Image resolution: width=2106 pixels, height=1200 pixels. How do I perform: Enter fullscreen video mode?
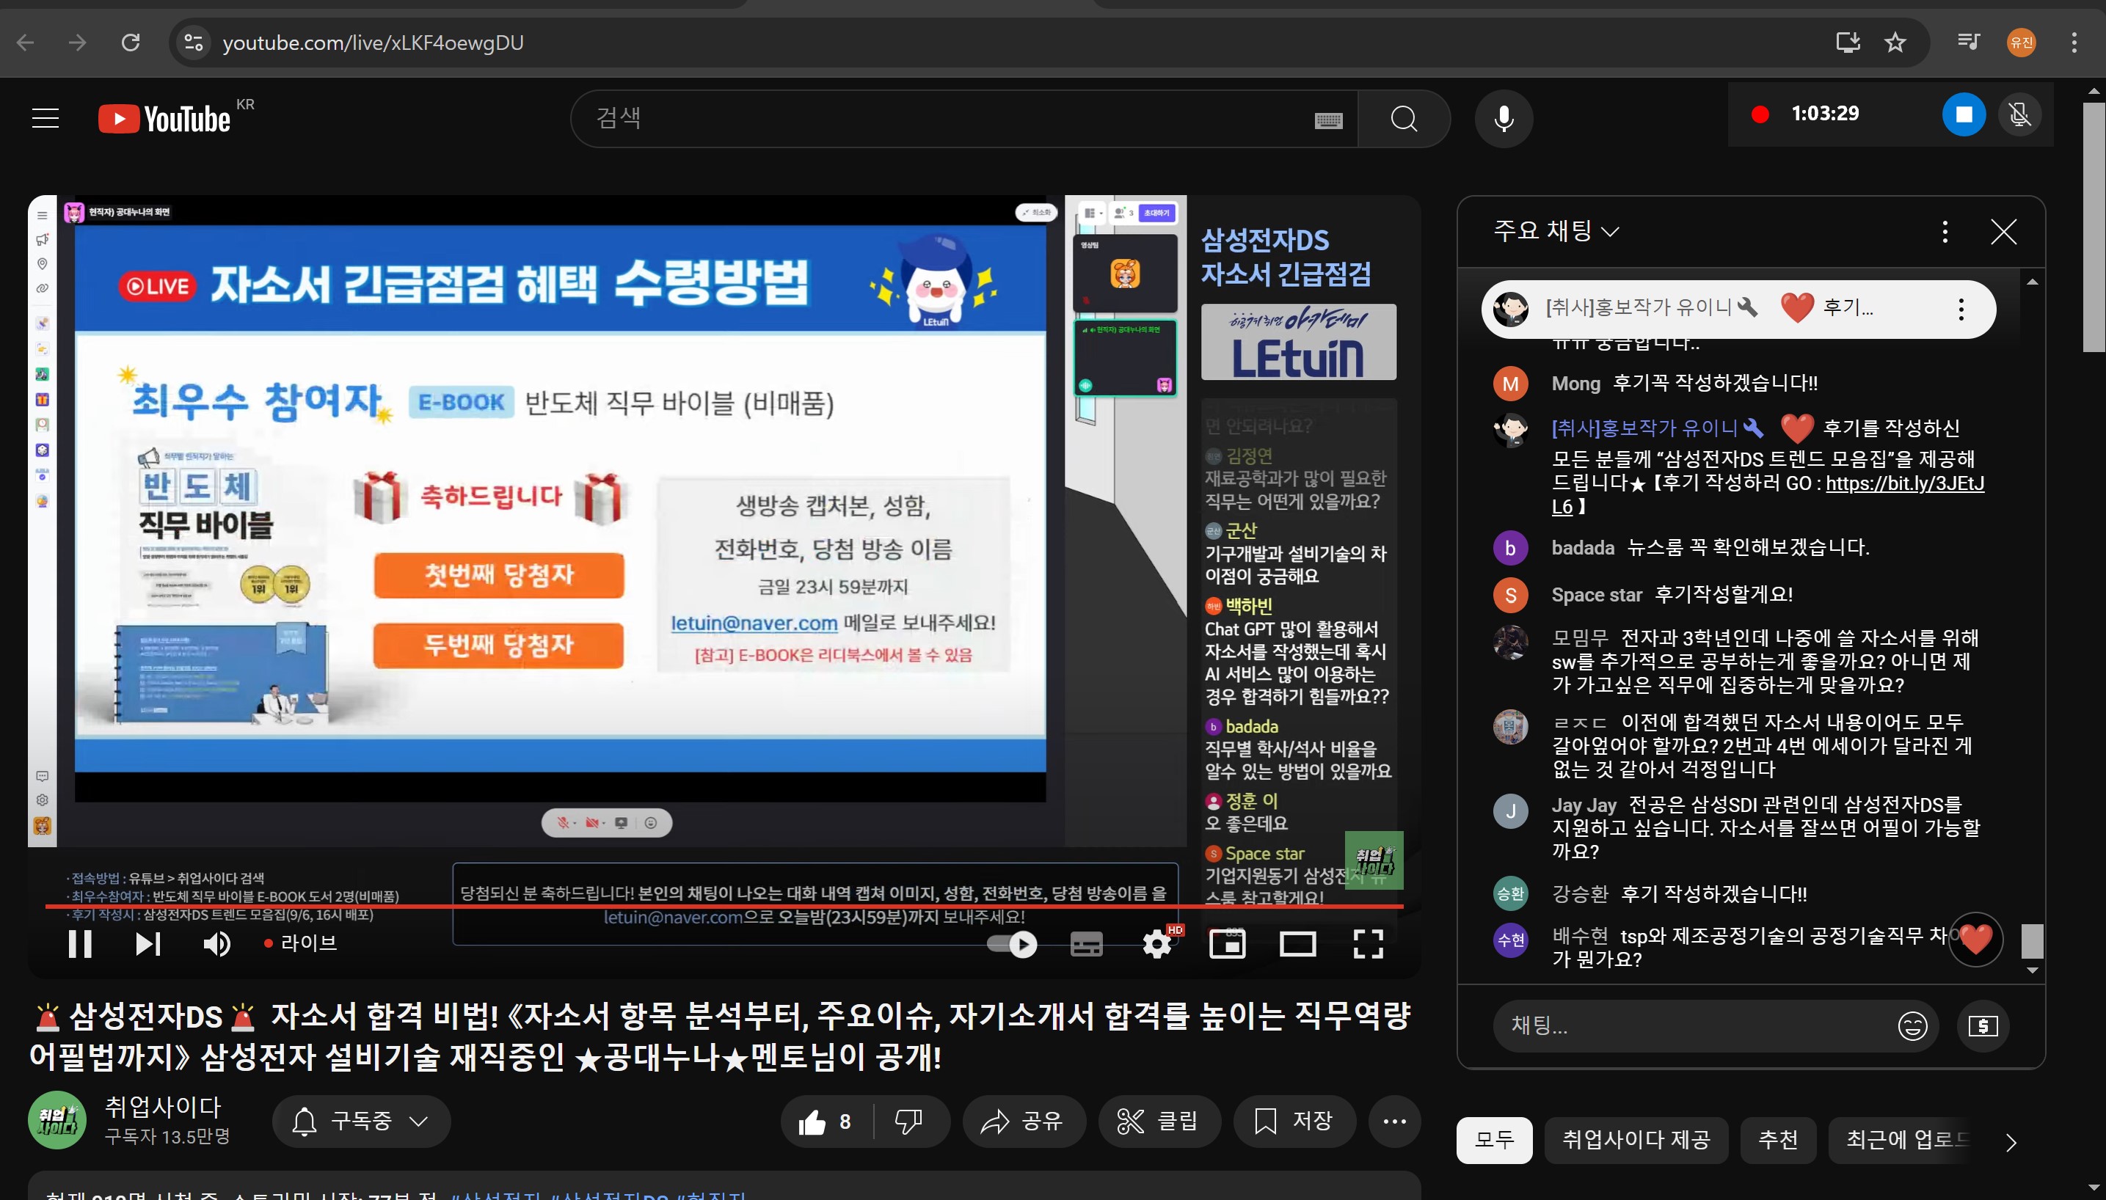(1368, 944)
